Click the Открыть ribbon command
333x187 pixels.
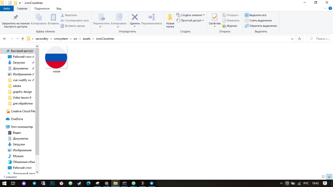click(x=232, y=15)
